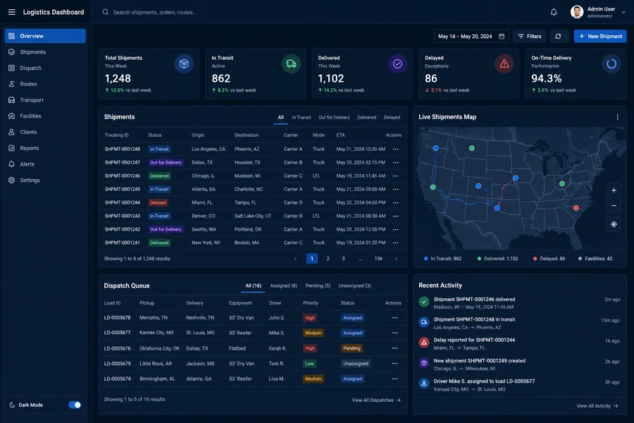Switch to Out for Delivery tab
634x423 pixels.
click(334, 118)
